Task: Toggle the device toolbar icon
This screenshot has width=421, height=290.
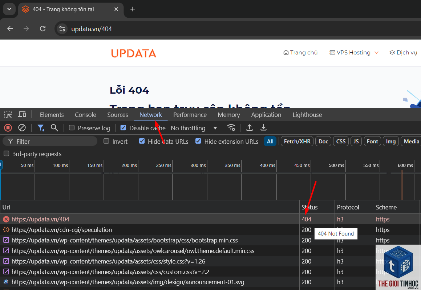Action: pyautogui.click(x=22, y=115)
